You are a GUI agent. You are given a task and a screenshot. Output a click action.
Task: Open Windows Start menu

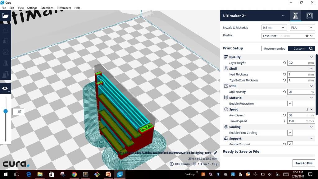coord(6,174)
